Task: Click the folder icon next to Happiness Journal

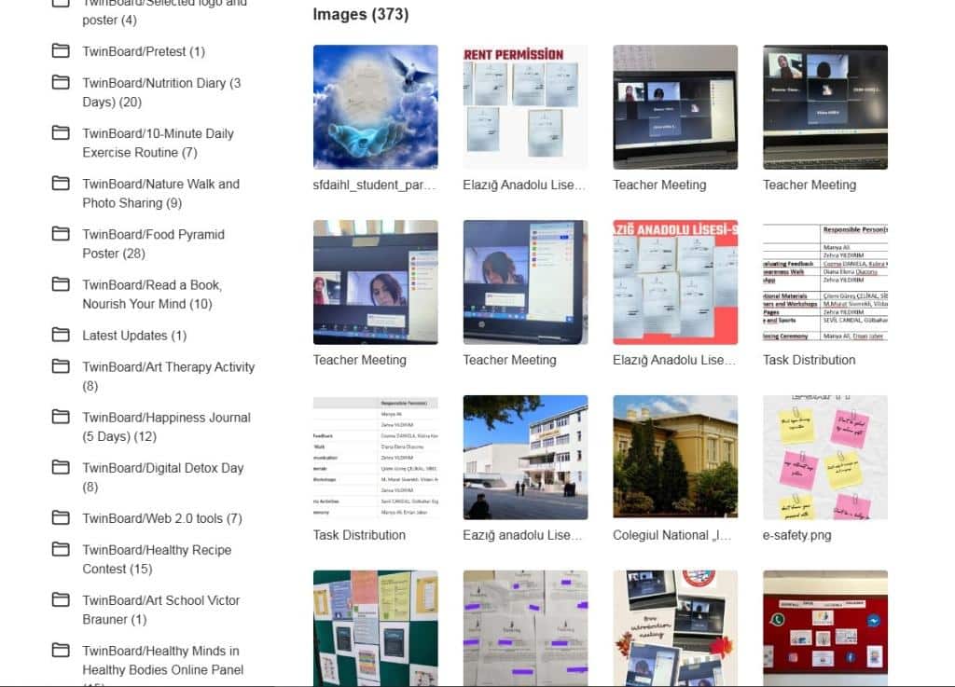Action: coord(61,417)
